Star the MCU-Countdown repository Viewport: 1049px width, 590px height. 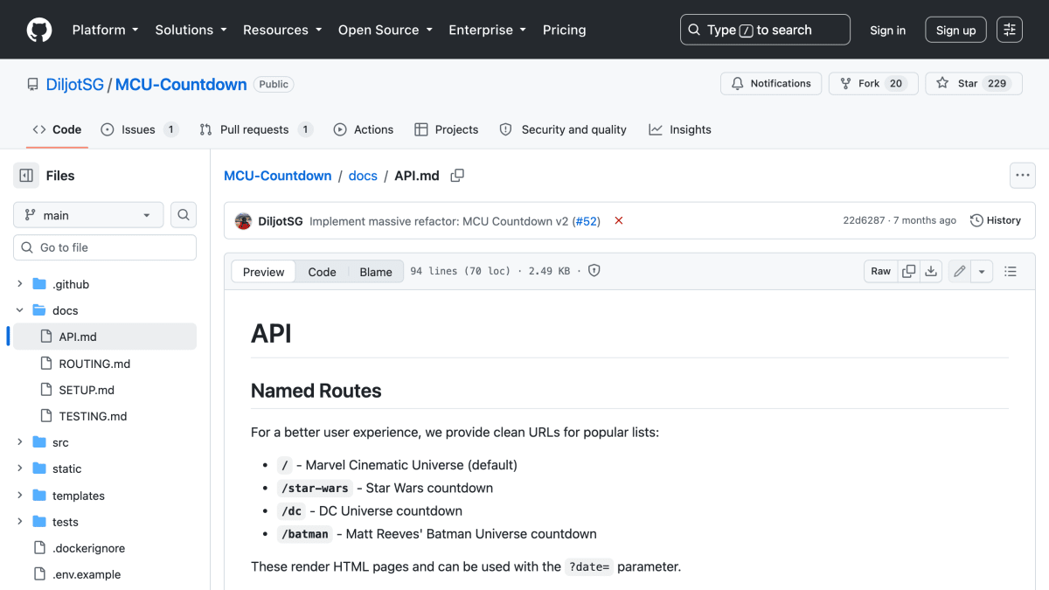click(974, 84)
